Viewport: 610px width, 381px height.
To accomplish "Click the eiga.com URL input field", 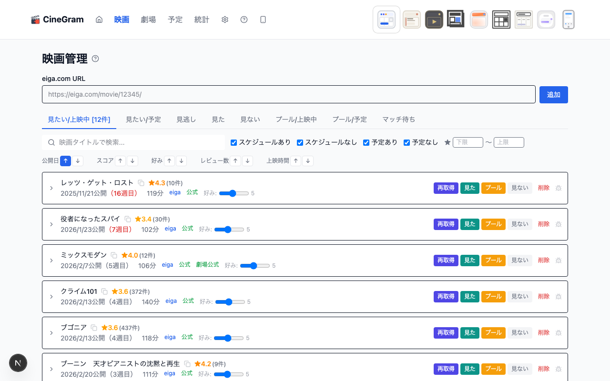I will (288, 94).
